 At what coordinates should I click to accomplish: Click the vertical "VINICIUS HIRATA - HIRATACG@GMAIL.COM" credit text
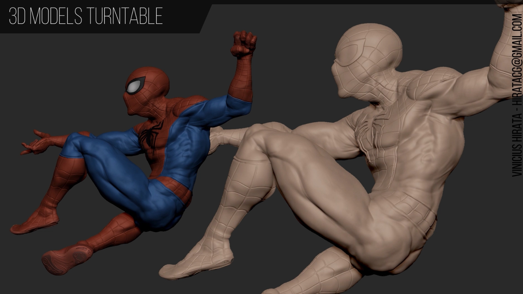coord(517,95)
